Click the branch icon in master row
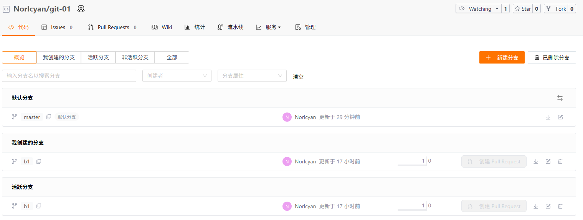Image resolution: width=583 pixels, height=220 pixels. coord(15,117)
